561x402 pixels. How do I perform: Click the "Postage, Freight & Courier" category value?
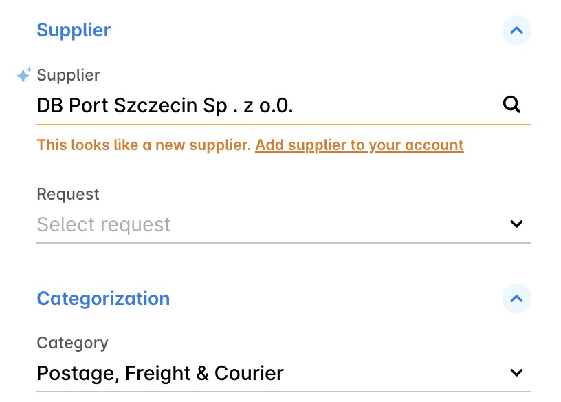(x=160, y=373)
